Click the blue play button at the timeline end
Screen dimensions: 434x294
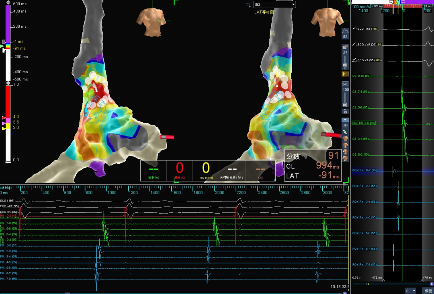point(432,284)
